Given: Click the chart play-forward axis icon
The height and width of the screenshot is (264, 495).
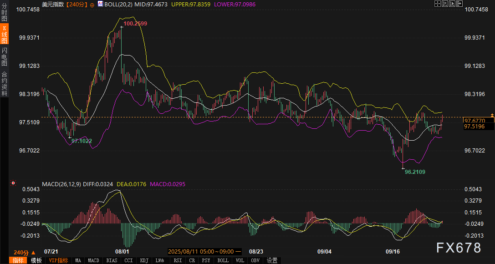Looking at the screenshot, I should tap(452, 4).
